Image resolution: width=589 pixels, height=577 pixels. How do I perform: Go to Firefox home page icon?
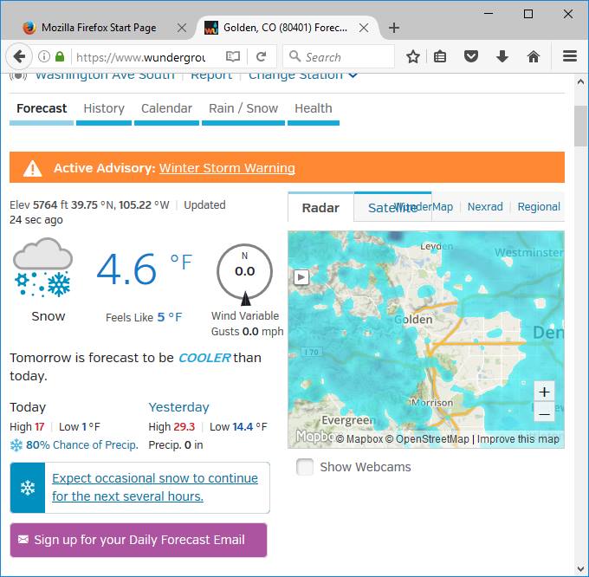point(533,57)
